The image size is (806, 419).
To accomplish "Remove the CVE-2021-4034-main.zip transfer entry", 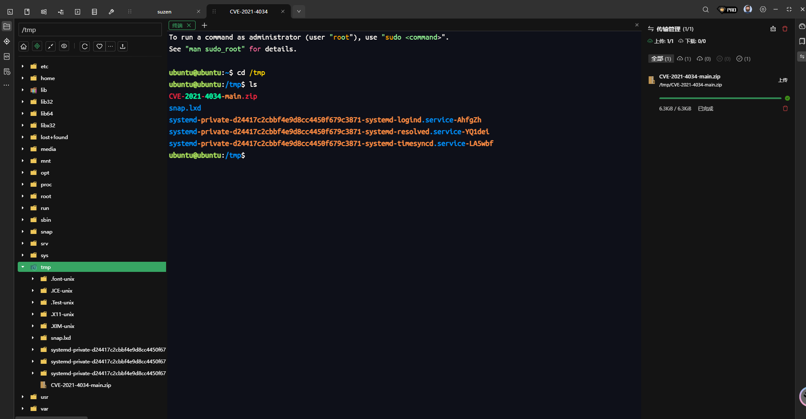I will pos(785,109).
